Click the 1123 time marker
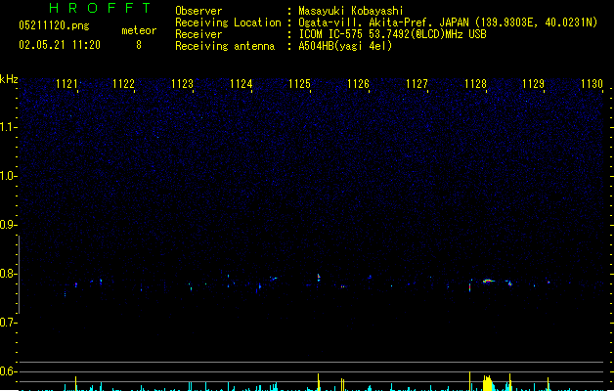The image size is (615, 391). click(183, 84)
